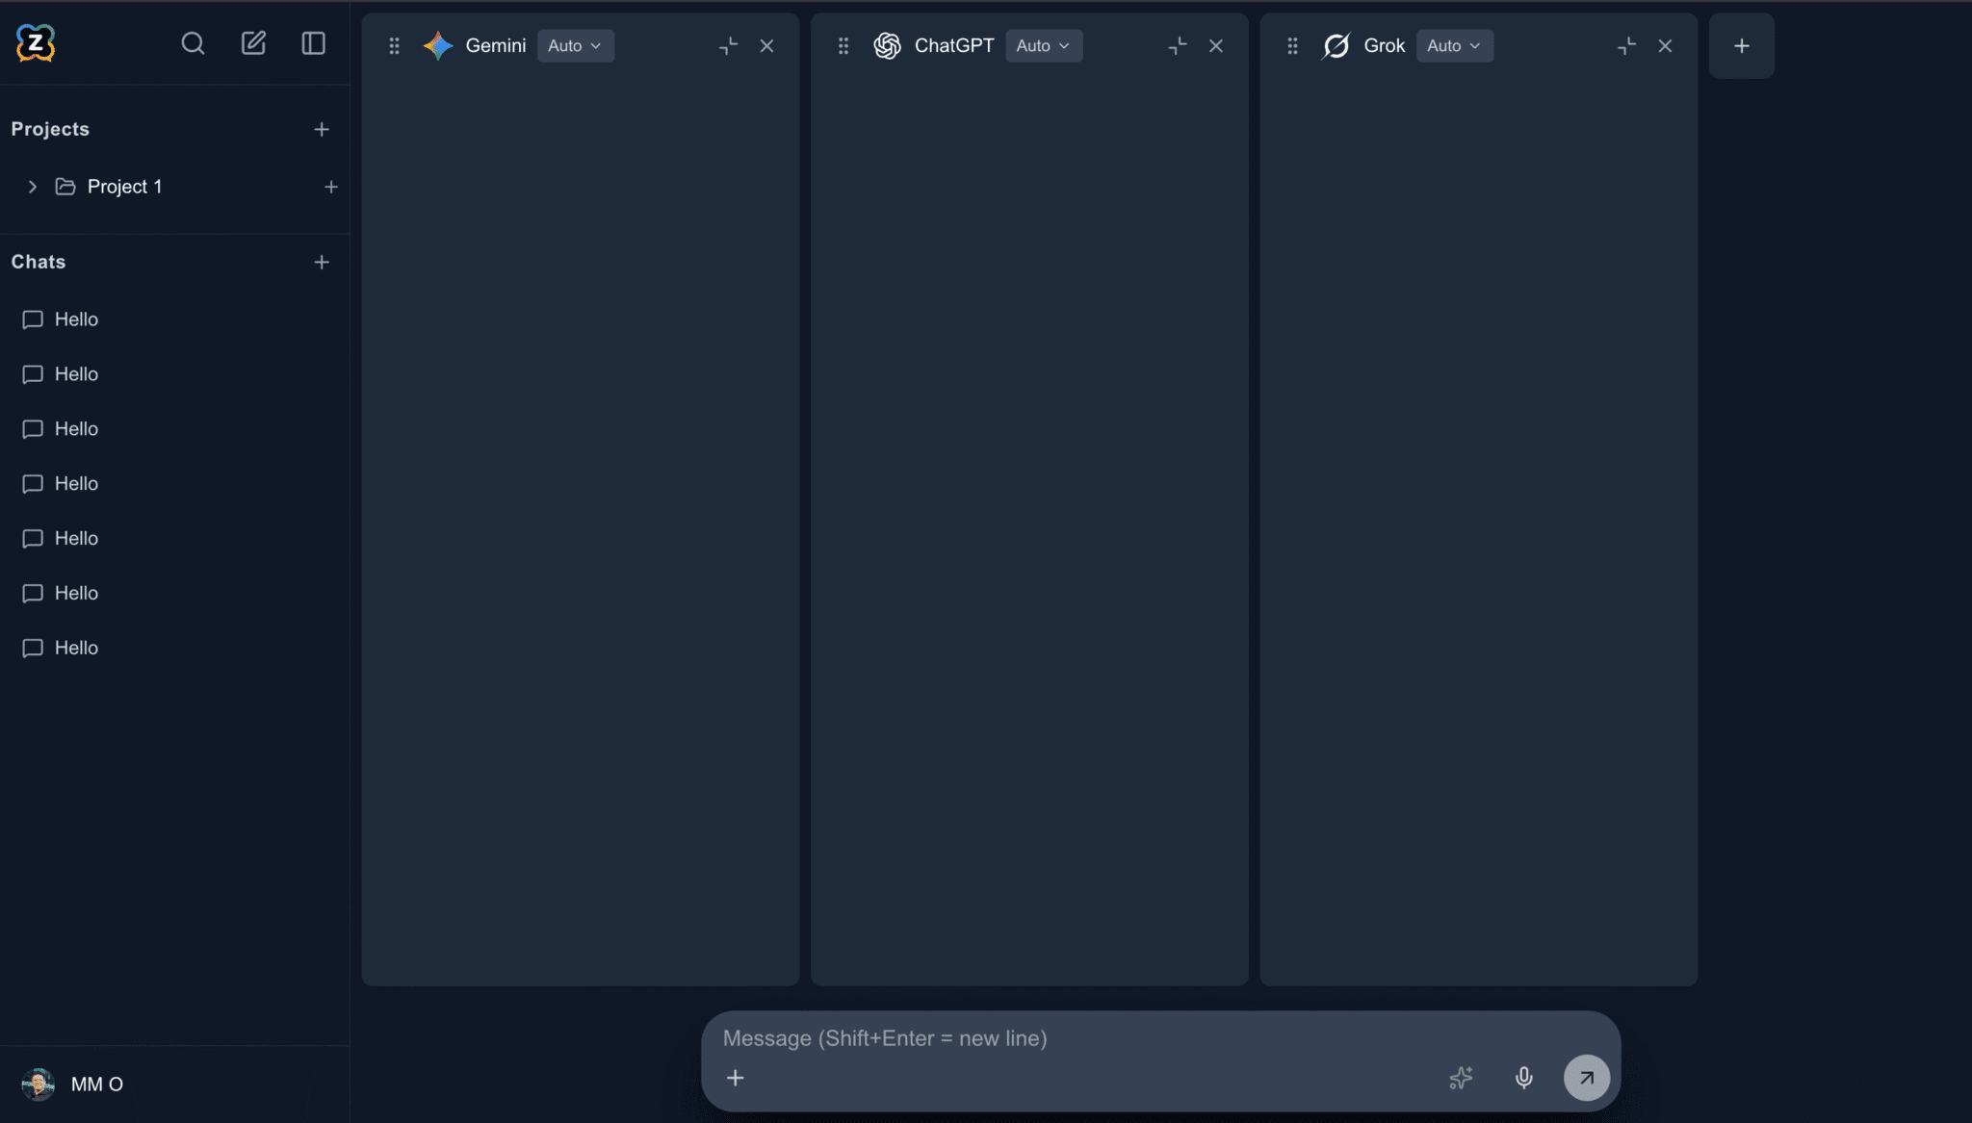
Task: Open the Auto model dropdown for ChatGPT
Action: tap(1044, 45)
